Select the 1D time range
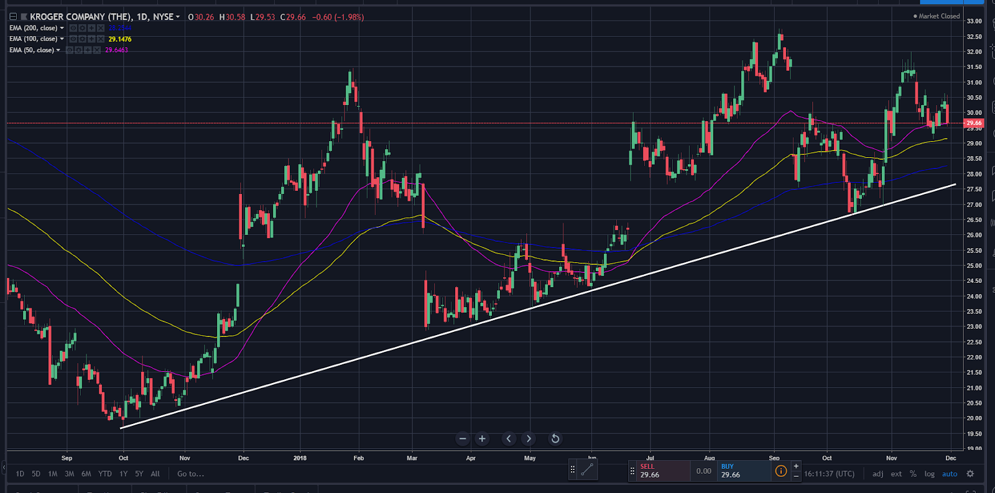Screen dimensions: 995x493 click(x=20, y=474)
